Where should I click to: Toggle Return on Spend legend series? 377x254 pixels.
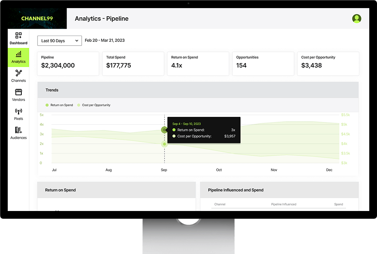point(59,105)
